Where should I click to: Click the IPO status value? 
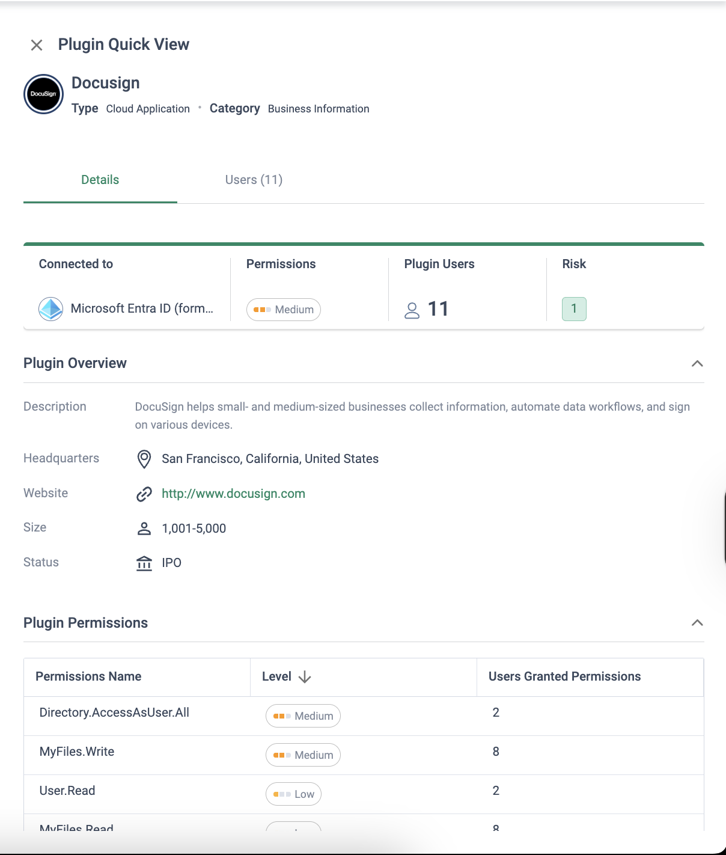coord(172,563)
